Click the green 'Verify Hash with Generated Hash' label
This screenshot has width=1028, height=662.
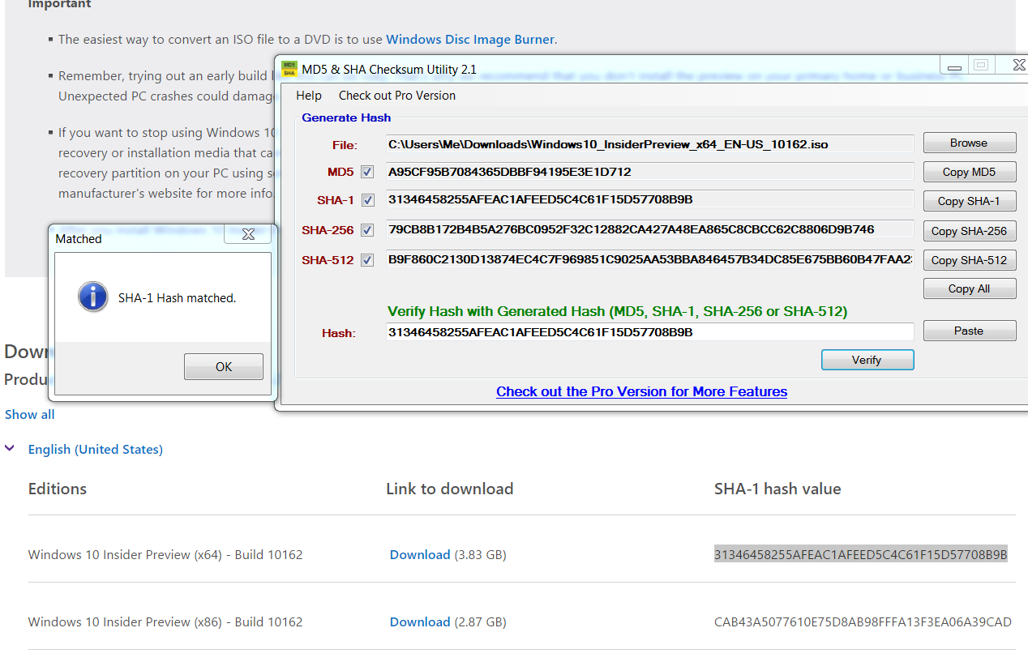point(618,311)
